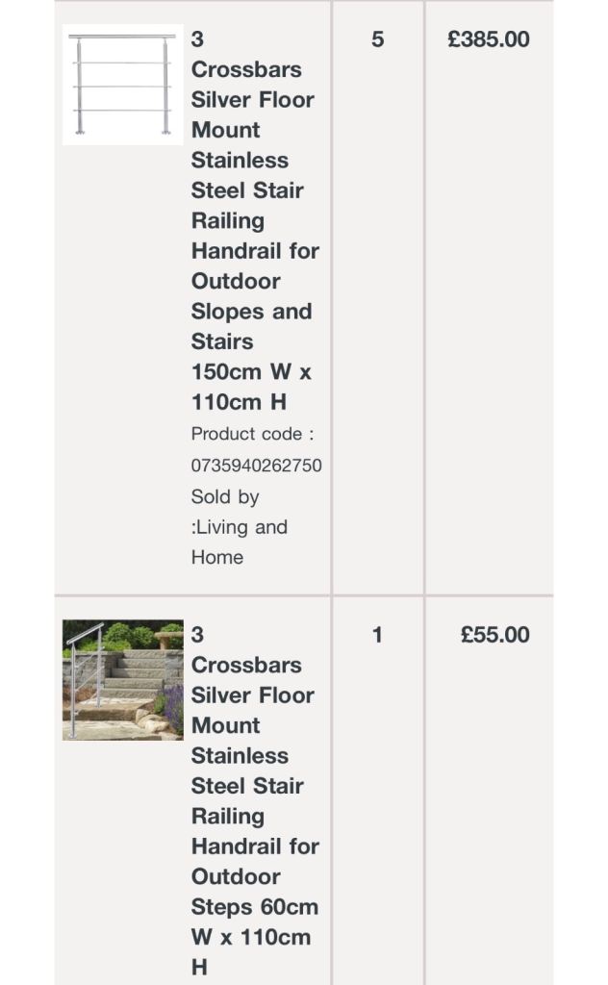
Task: Open the outdoor stone steps handrail photo
Action: point(122,679)
